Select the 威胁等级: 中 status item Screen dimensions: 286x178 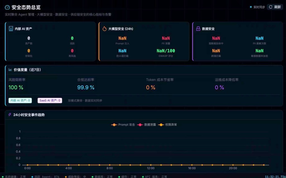pos(75,177)
